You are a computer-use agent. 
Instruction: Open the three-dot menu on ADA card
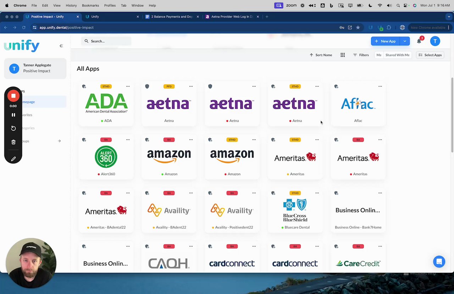pyautogui.click(x=128, y=86)
